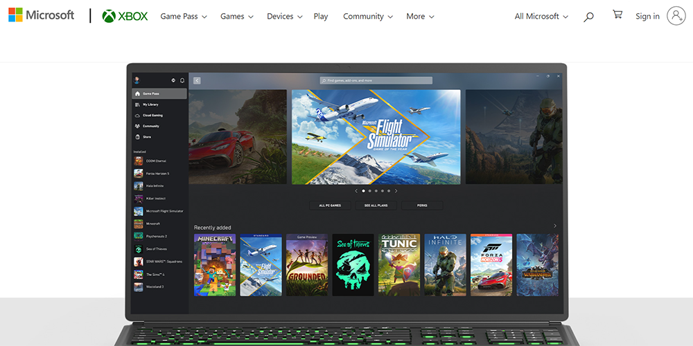Image resolution: width=693 pixels, height=346 pixels.
Task: Expand the Game Pass dropdown
Action: 184,17
